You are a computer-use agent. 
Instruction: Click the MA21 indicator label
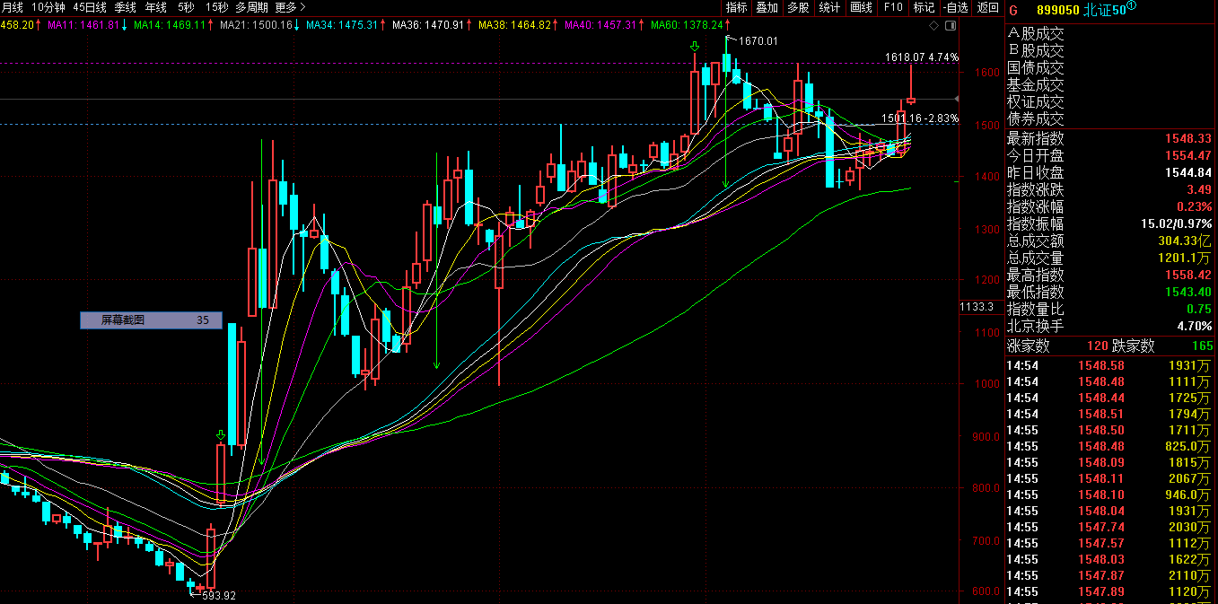(256, 24)
